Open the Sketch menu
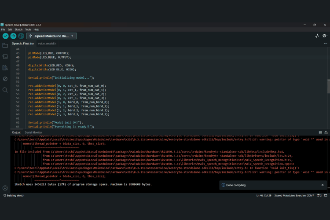 point(18,29)
